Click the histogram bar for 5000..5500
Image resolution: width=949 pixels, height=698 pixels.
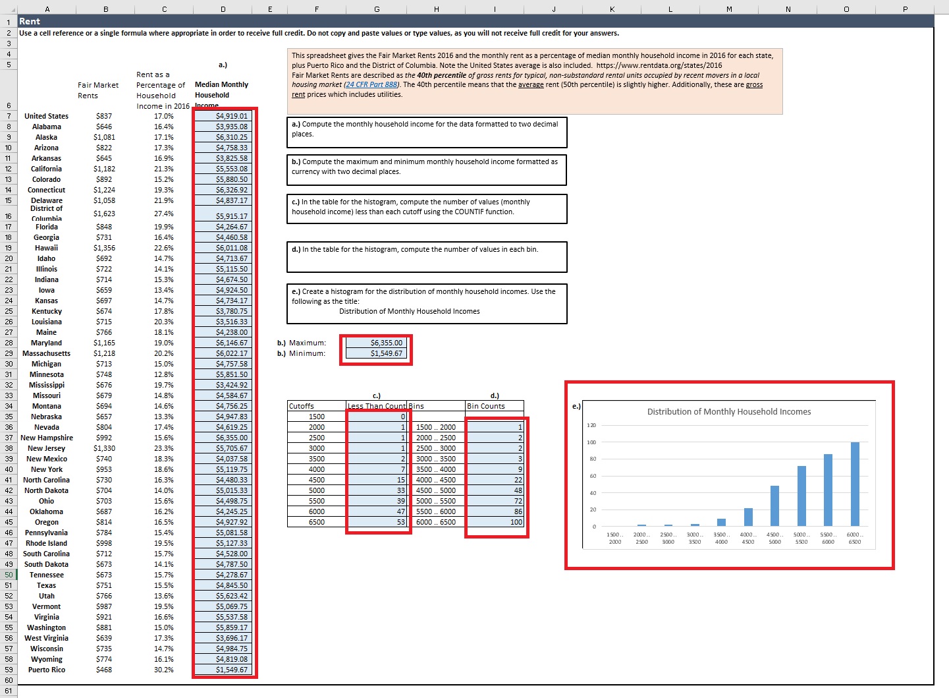[x=801, y=496]
